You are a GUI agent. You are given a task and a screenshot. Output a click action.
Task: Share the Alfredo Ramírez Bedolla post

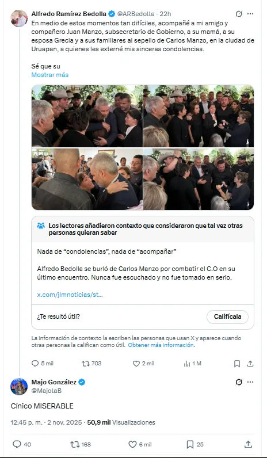[x=250, y=364]
